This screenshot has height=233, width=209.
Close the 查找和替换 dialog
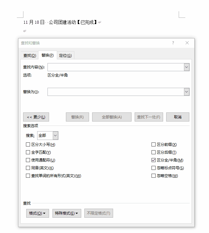pyautogui.click(x=187, y=43)
